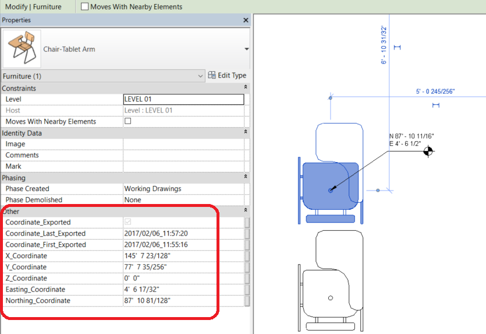Open the Furniture (1) filter dropdown
The width and height of the screenshot is (486, 334).
tap(200, 76)
